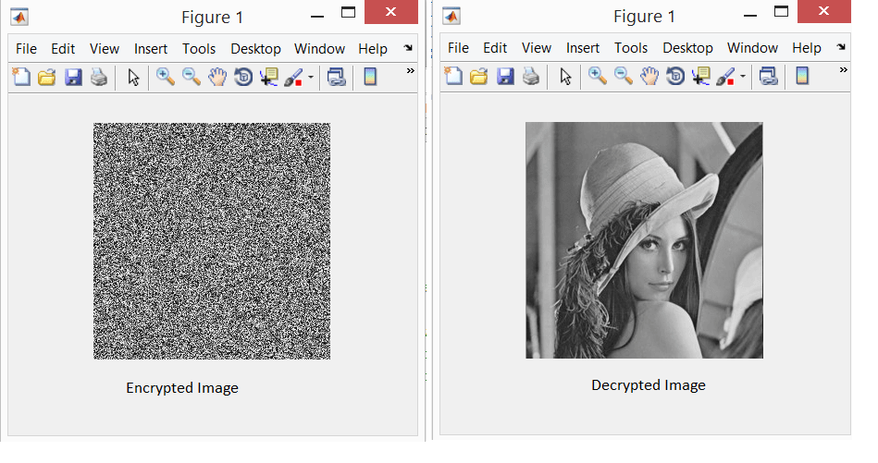This screenshot has width=878, height=463.
Task: Dock right figure using menu bar arrow
Action: 841,47
